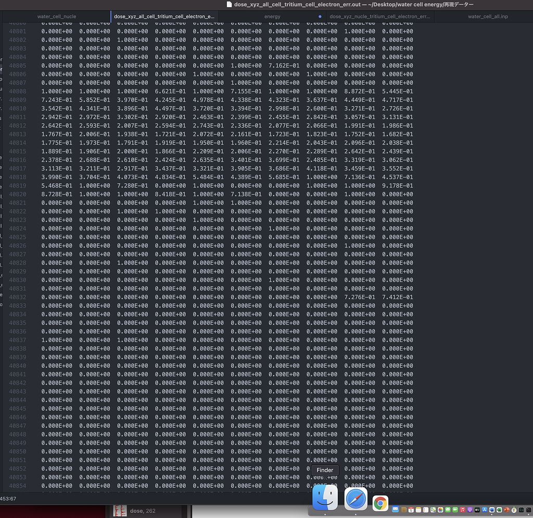Image resolution: width=533 pixels, height=518 pixels.
Task: Select the dose_xyz_nucle_tritium_cell_electron_err tab
Action: pos(380,17)
